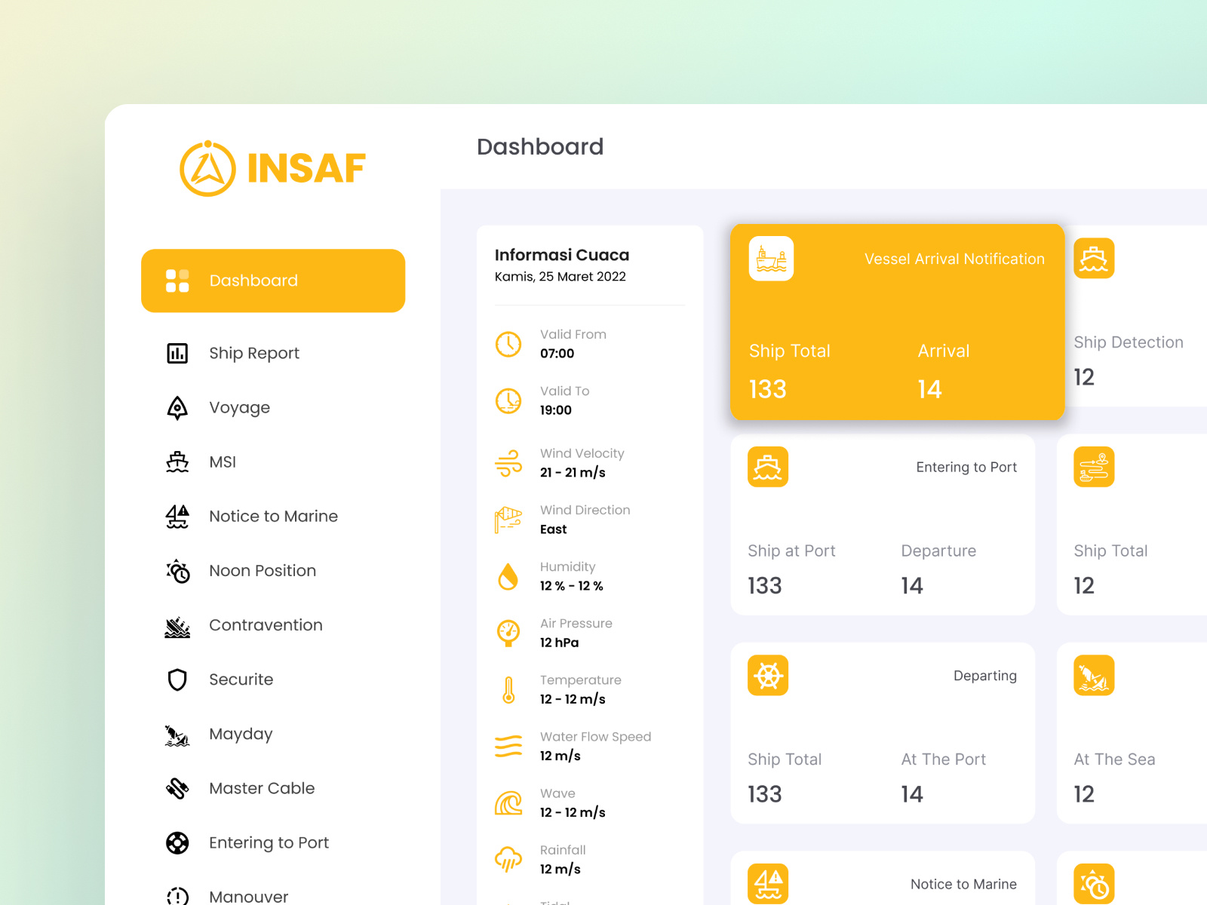The height and width of the screenshot is (905, 1207).
Task: Click the Voyage rocket icon
Action: (x=177, y=407)
